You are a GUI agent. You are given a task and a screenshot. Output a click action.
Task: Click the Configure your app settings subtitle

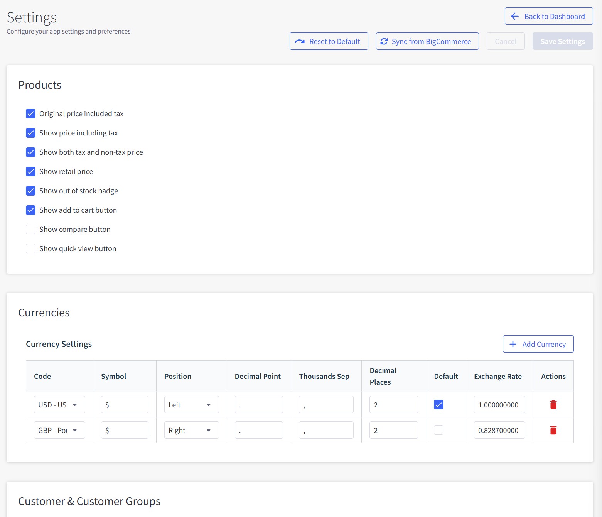pyautogui.click(x=69, y=31)
